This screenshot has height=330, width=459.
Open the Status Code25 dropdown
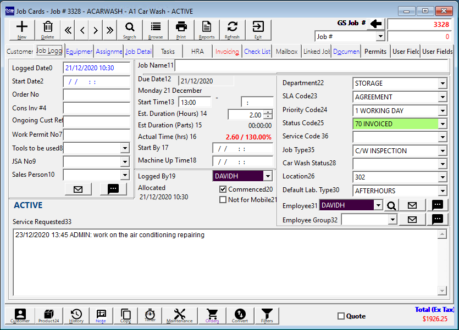pyautogui.click(x=443, y=124)
